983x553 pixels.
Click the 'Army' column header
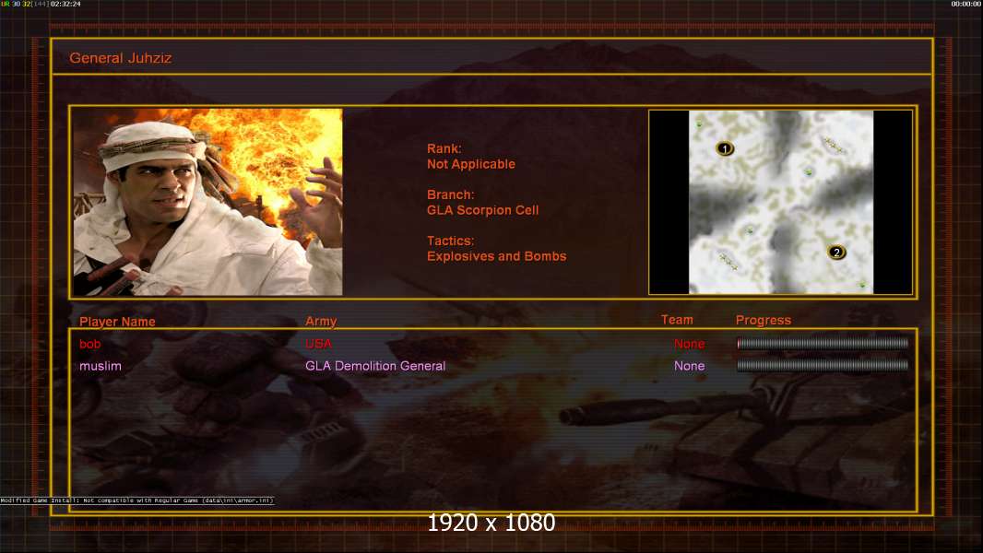(321, 322)
